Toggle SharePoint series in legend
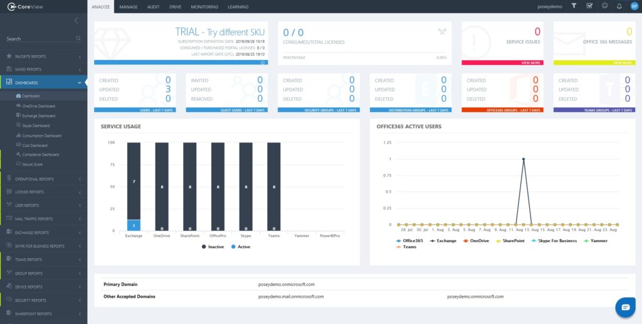Screen dimensions: 642x324 pyautogui.click(x=510, y=241)
